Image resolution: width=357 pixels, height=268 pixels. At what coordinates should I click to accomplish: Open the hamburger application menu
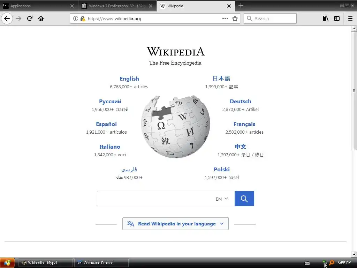[350, 18]
